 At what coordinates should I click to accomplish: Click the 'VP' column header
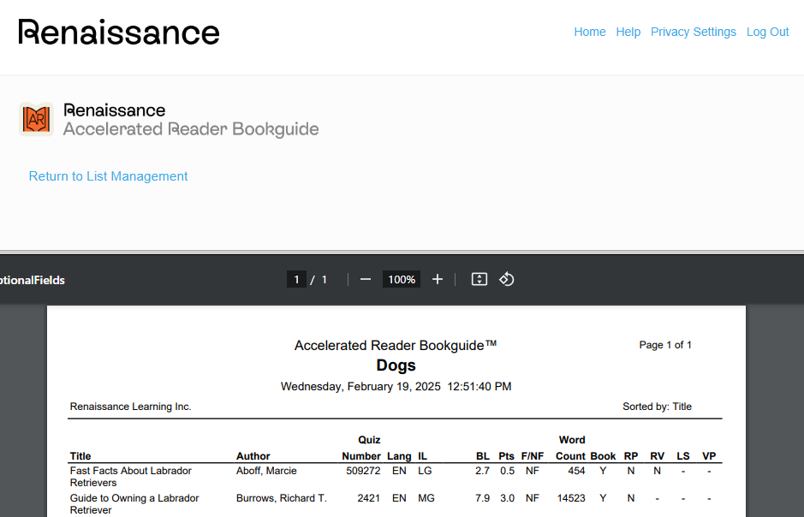709,456
